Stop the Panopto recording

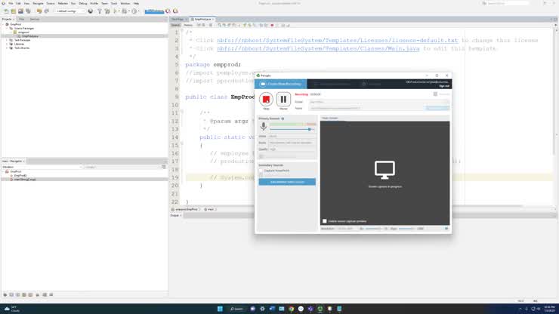coord(266,99)
